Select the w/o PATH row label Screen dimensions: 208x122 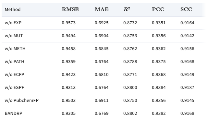point(15,62)
